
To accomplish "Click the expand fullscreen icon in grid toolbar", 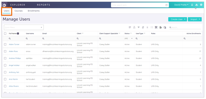I will tap(156, 27).
